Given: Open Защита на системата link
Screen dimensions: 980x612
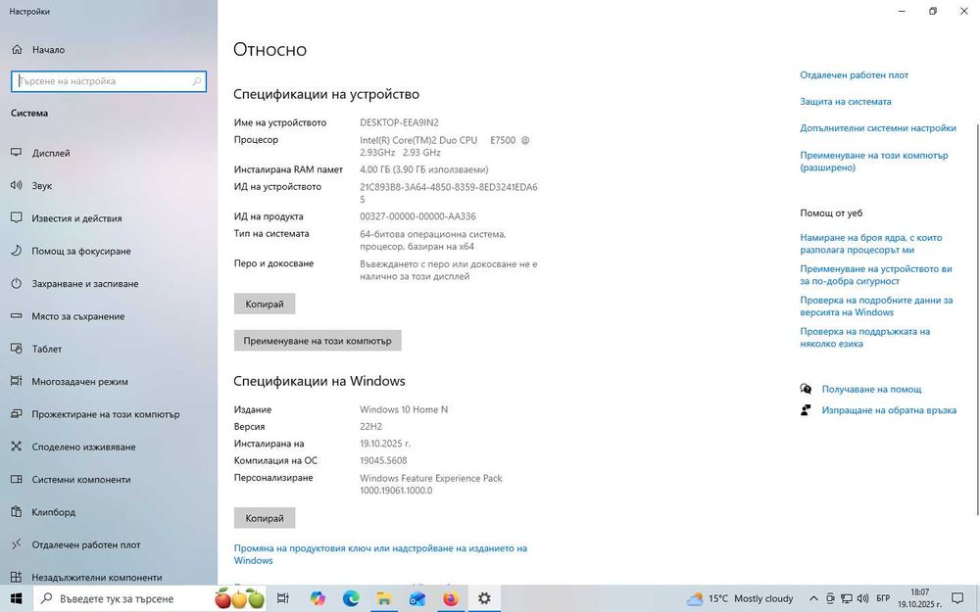Looking at the screenshot, I should click(x=845, y=101).
